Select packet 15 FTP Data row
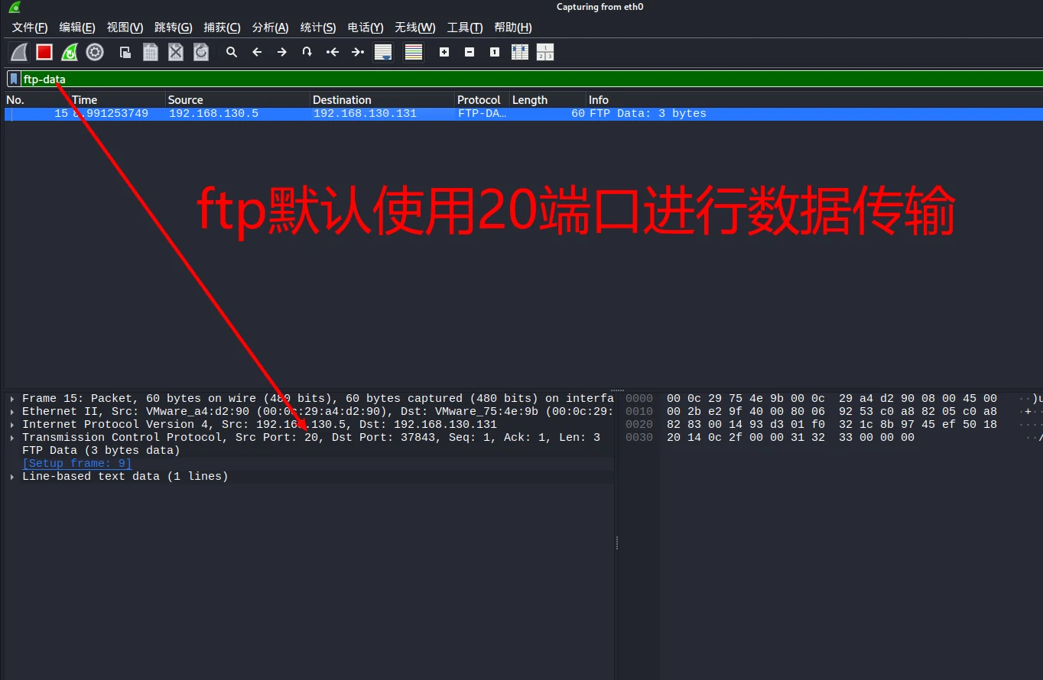1043x680 pixels. [523, 114]
